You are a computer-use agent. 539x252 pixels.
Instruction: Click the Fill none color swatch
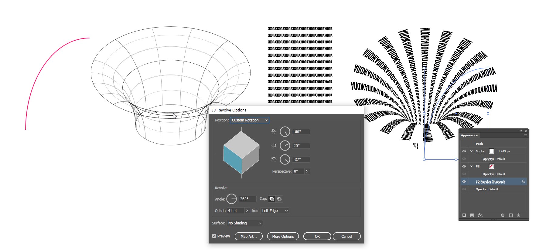pyautogui.click(x=491, y=166)
